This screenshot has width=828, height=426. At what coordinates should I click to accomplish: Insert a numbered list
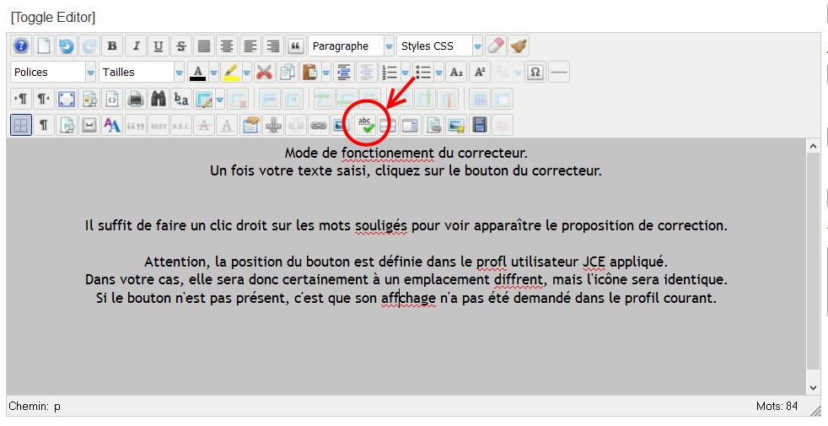coord(390,72)
